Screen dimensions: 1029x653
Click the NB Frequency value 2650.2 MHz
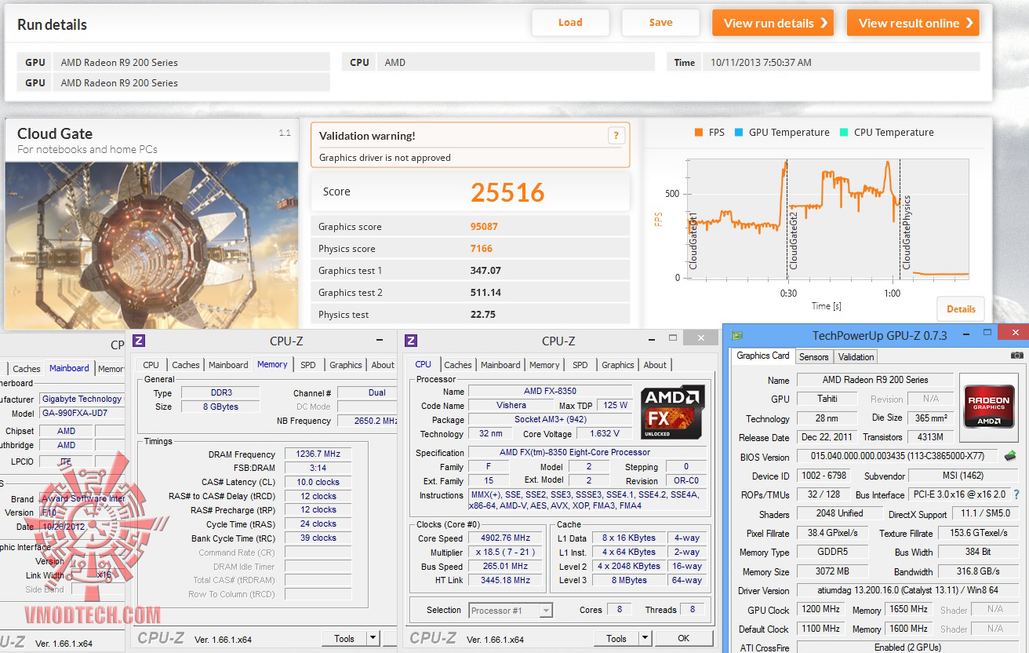366,421
